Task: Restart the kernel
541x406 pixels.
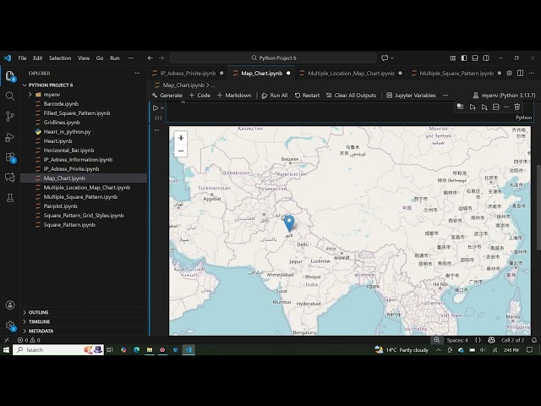Action: [x=307, y=96]
